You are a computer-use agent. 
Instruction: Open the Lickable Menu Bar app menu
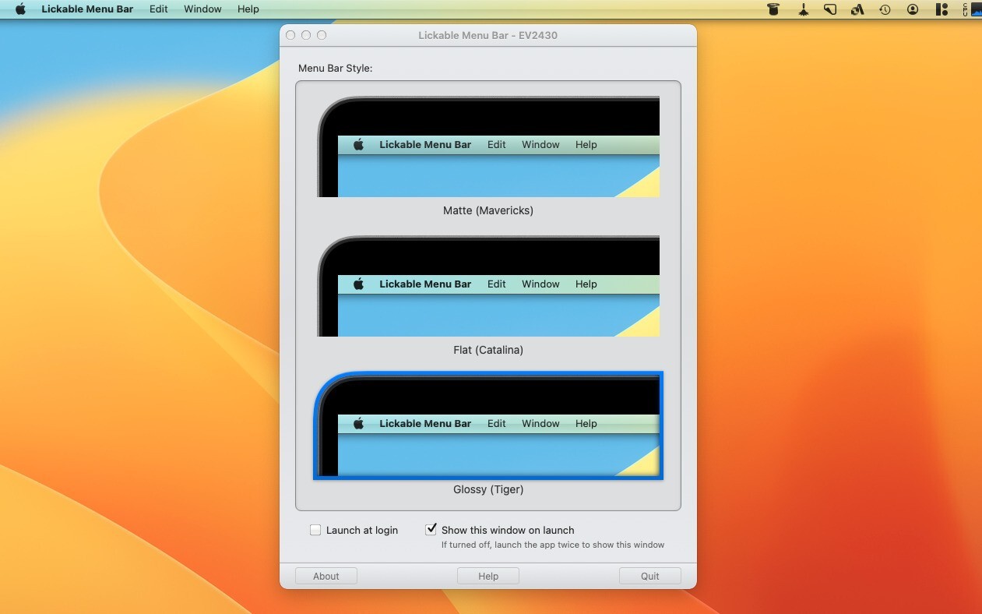coord(87,9)
